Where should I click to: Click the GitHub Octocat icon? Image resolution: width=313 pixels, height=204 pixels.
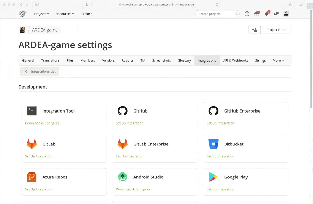[123, 111]
